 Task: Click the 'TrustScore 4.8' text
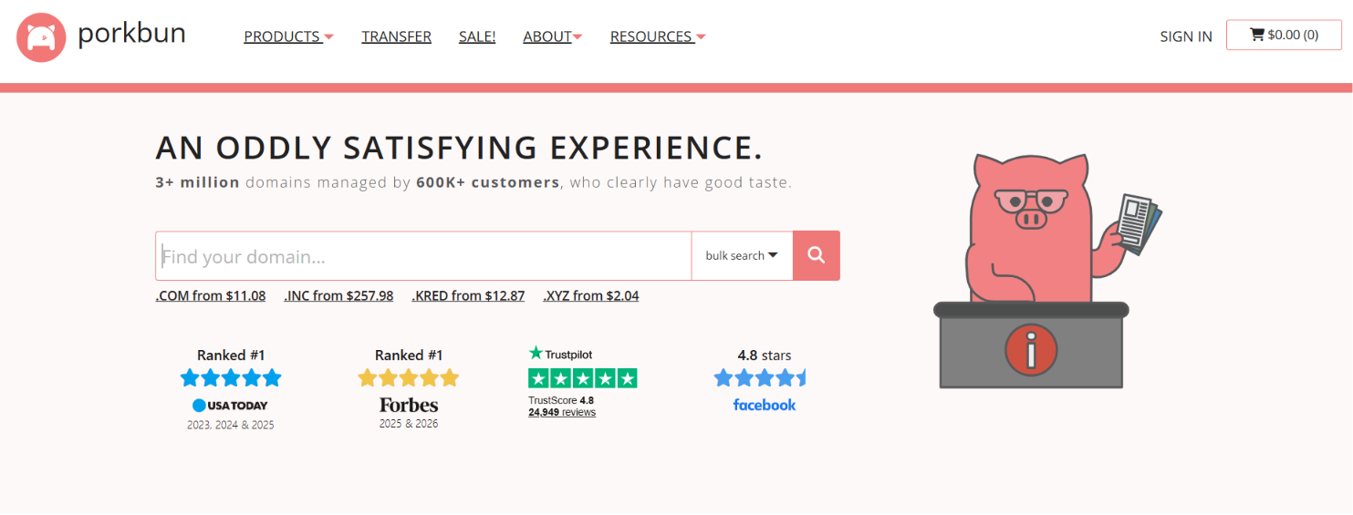click(561, 400)
